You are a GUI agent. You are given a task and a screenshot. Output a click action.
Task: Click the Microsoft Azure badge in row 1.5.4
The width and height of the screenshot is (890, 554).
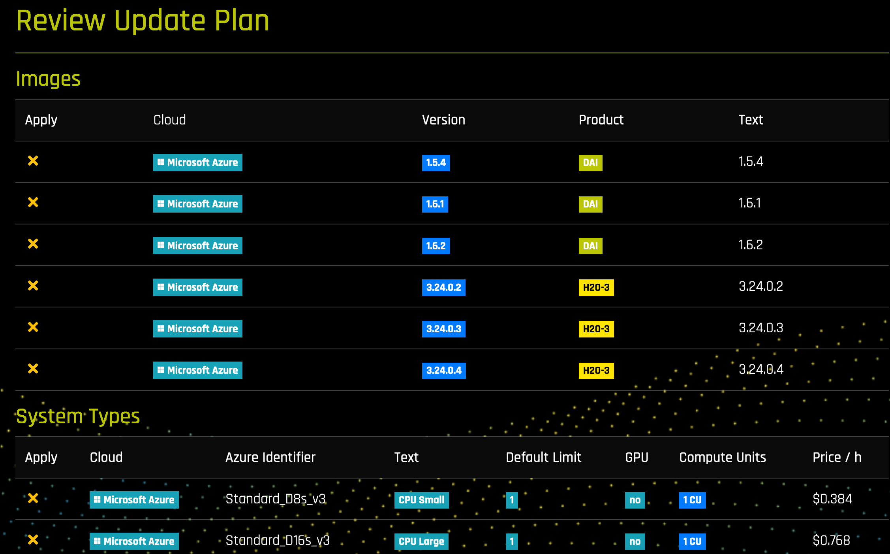[198, 162]
